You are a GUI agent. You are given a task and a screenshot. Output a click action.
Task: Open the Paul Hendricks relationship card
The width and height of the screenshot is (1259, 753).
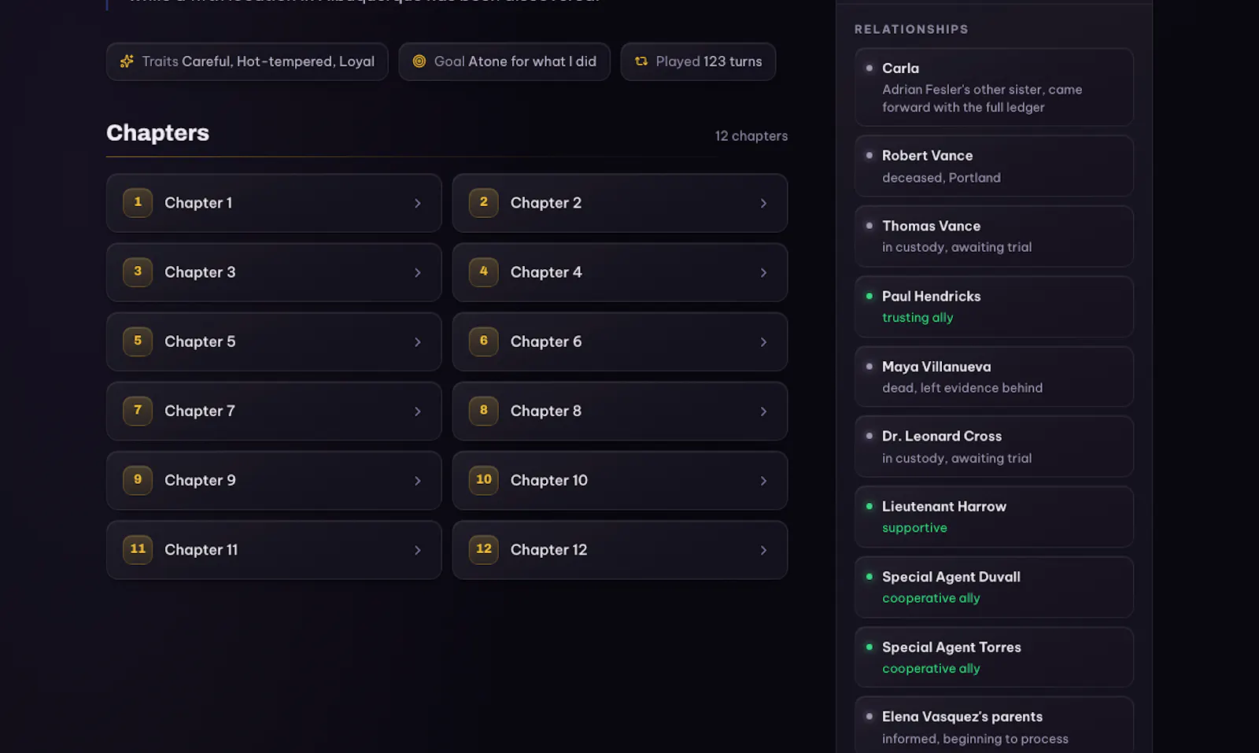pyautogui.click(x=994, y=306)
